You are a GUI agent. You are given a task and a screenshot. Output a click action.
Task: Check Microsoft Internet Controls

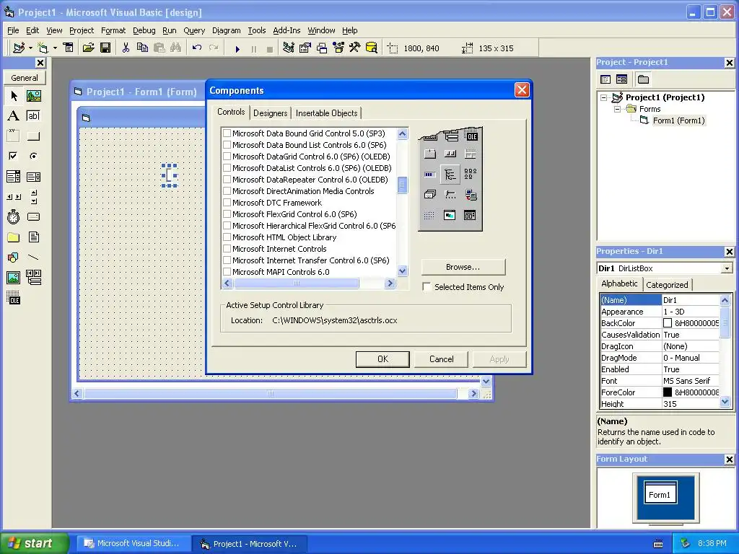point(227,249)
